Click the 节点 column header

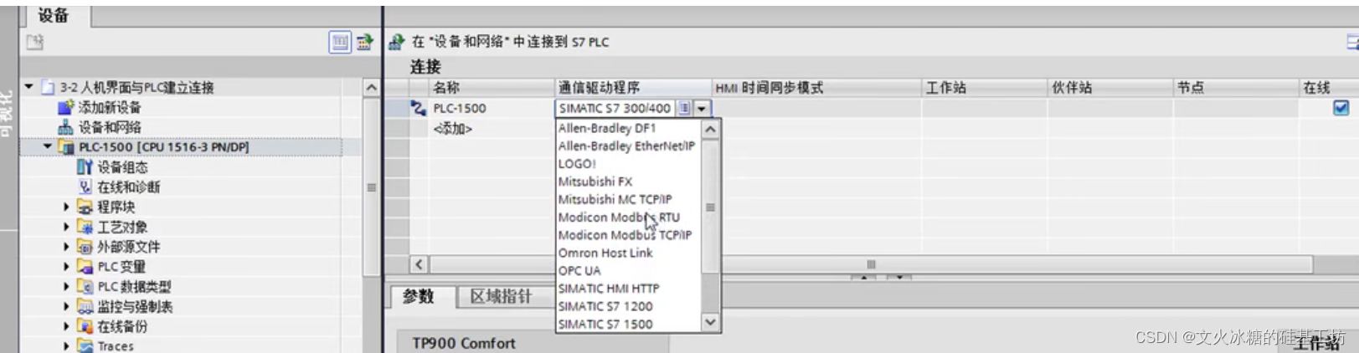click(x=1235, y=87)
